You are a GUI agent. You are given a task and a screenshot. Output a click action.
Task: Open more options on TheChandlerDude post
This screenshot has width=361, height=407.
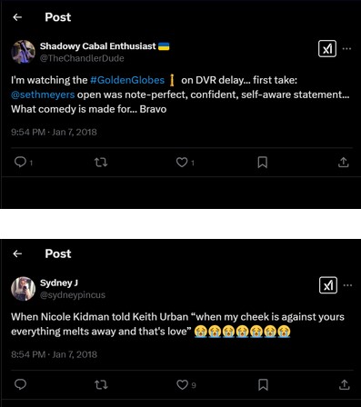tap(346, 48)
